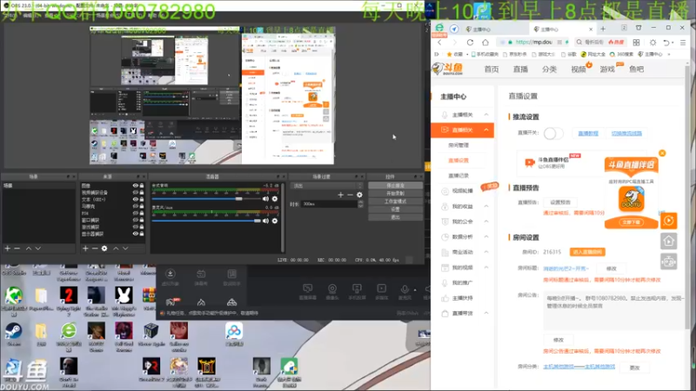Image resolution: width=696 pixels, height=391 pixels.
Task: Open the scene transition type dropdown
Action: pos(327,186)
